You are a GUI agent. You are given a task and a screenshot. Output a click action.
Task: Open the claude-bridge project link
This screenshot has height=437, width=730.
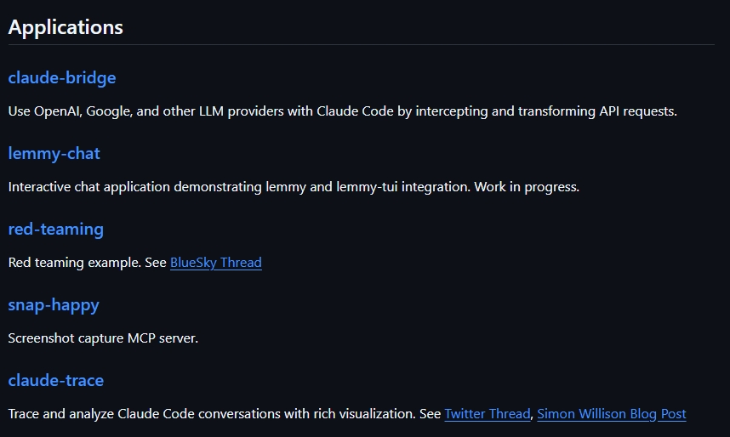tap(62, 77)
